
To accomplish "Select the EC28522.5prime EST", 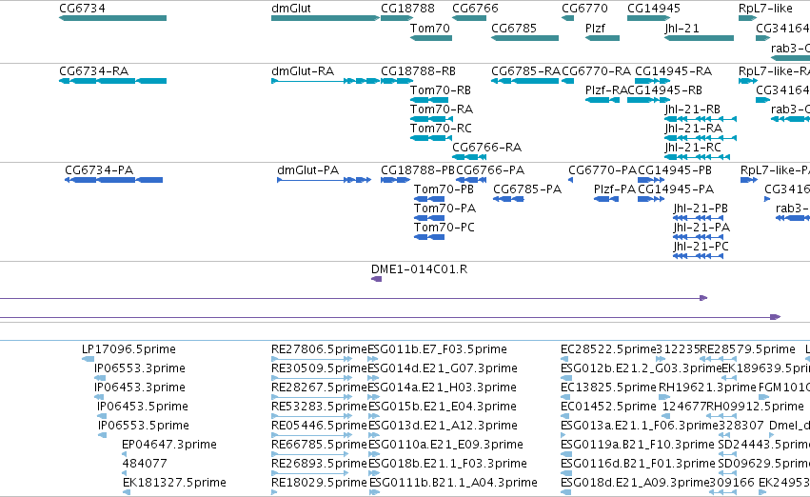I will click(x=564, y=359).
